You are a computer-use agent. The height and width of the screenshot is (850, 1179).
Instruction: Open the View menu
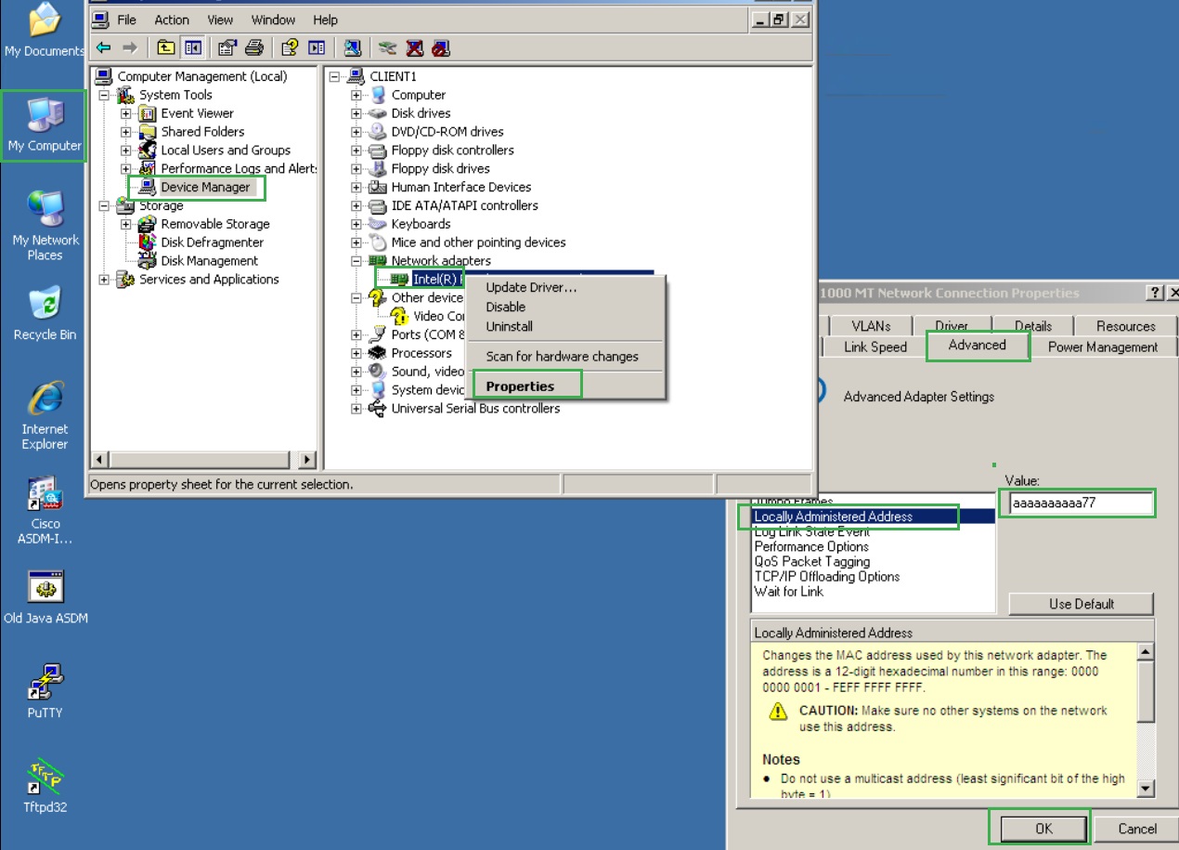(x=220, y=20)
